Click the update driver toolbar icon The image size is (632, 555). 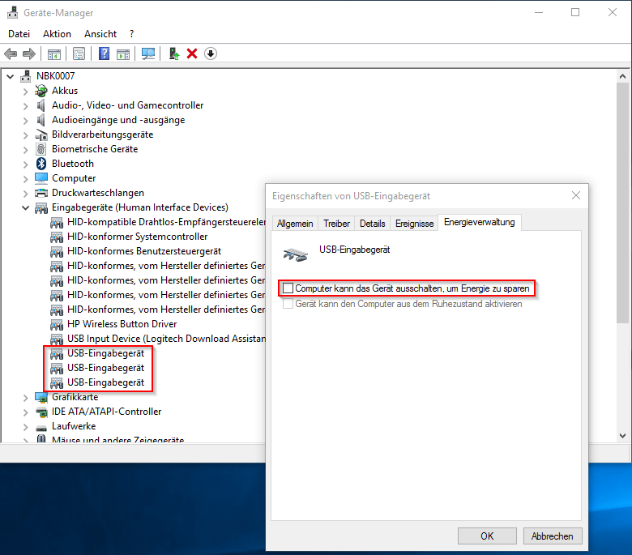click(x=173, y=53)
